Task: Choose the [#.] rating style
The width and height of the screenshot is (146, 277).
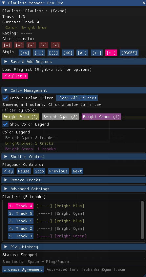Action: 82,53
